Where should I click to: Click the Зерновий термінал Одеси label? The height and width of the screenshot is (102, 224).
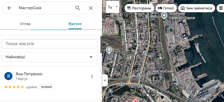click(182, 16)
